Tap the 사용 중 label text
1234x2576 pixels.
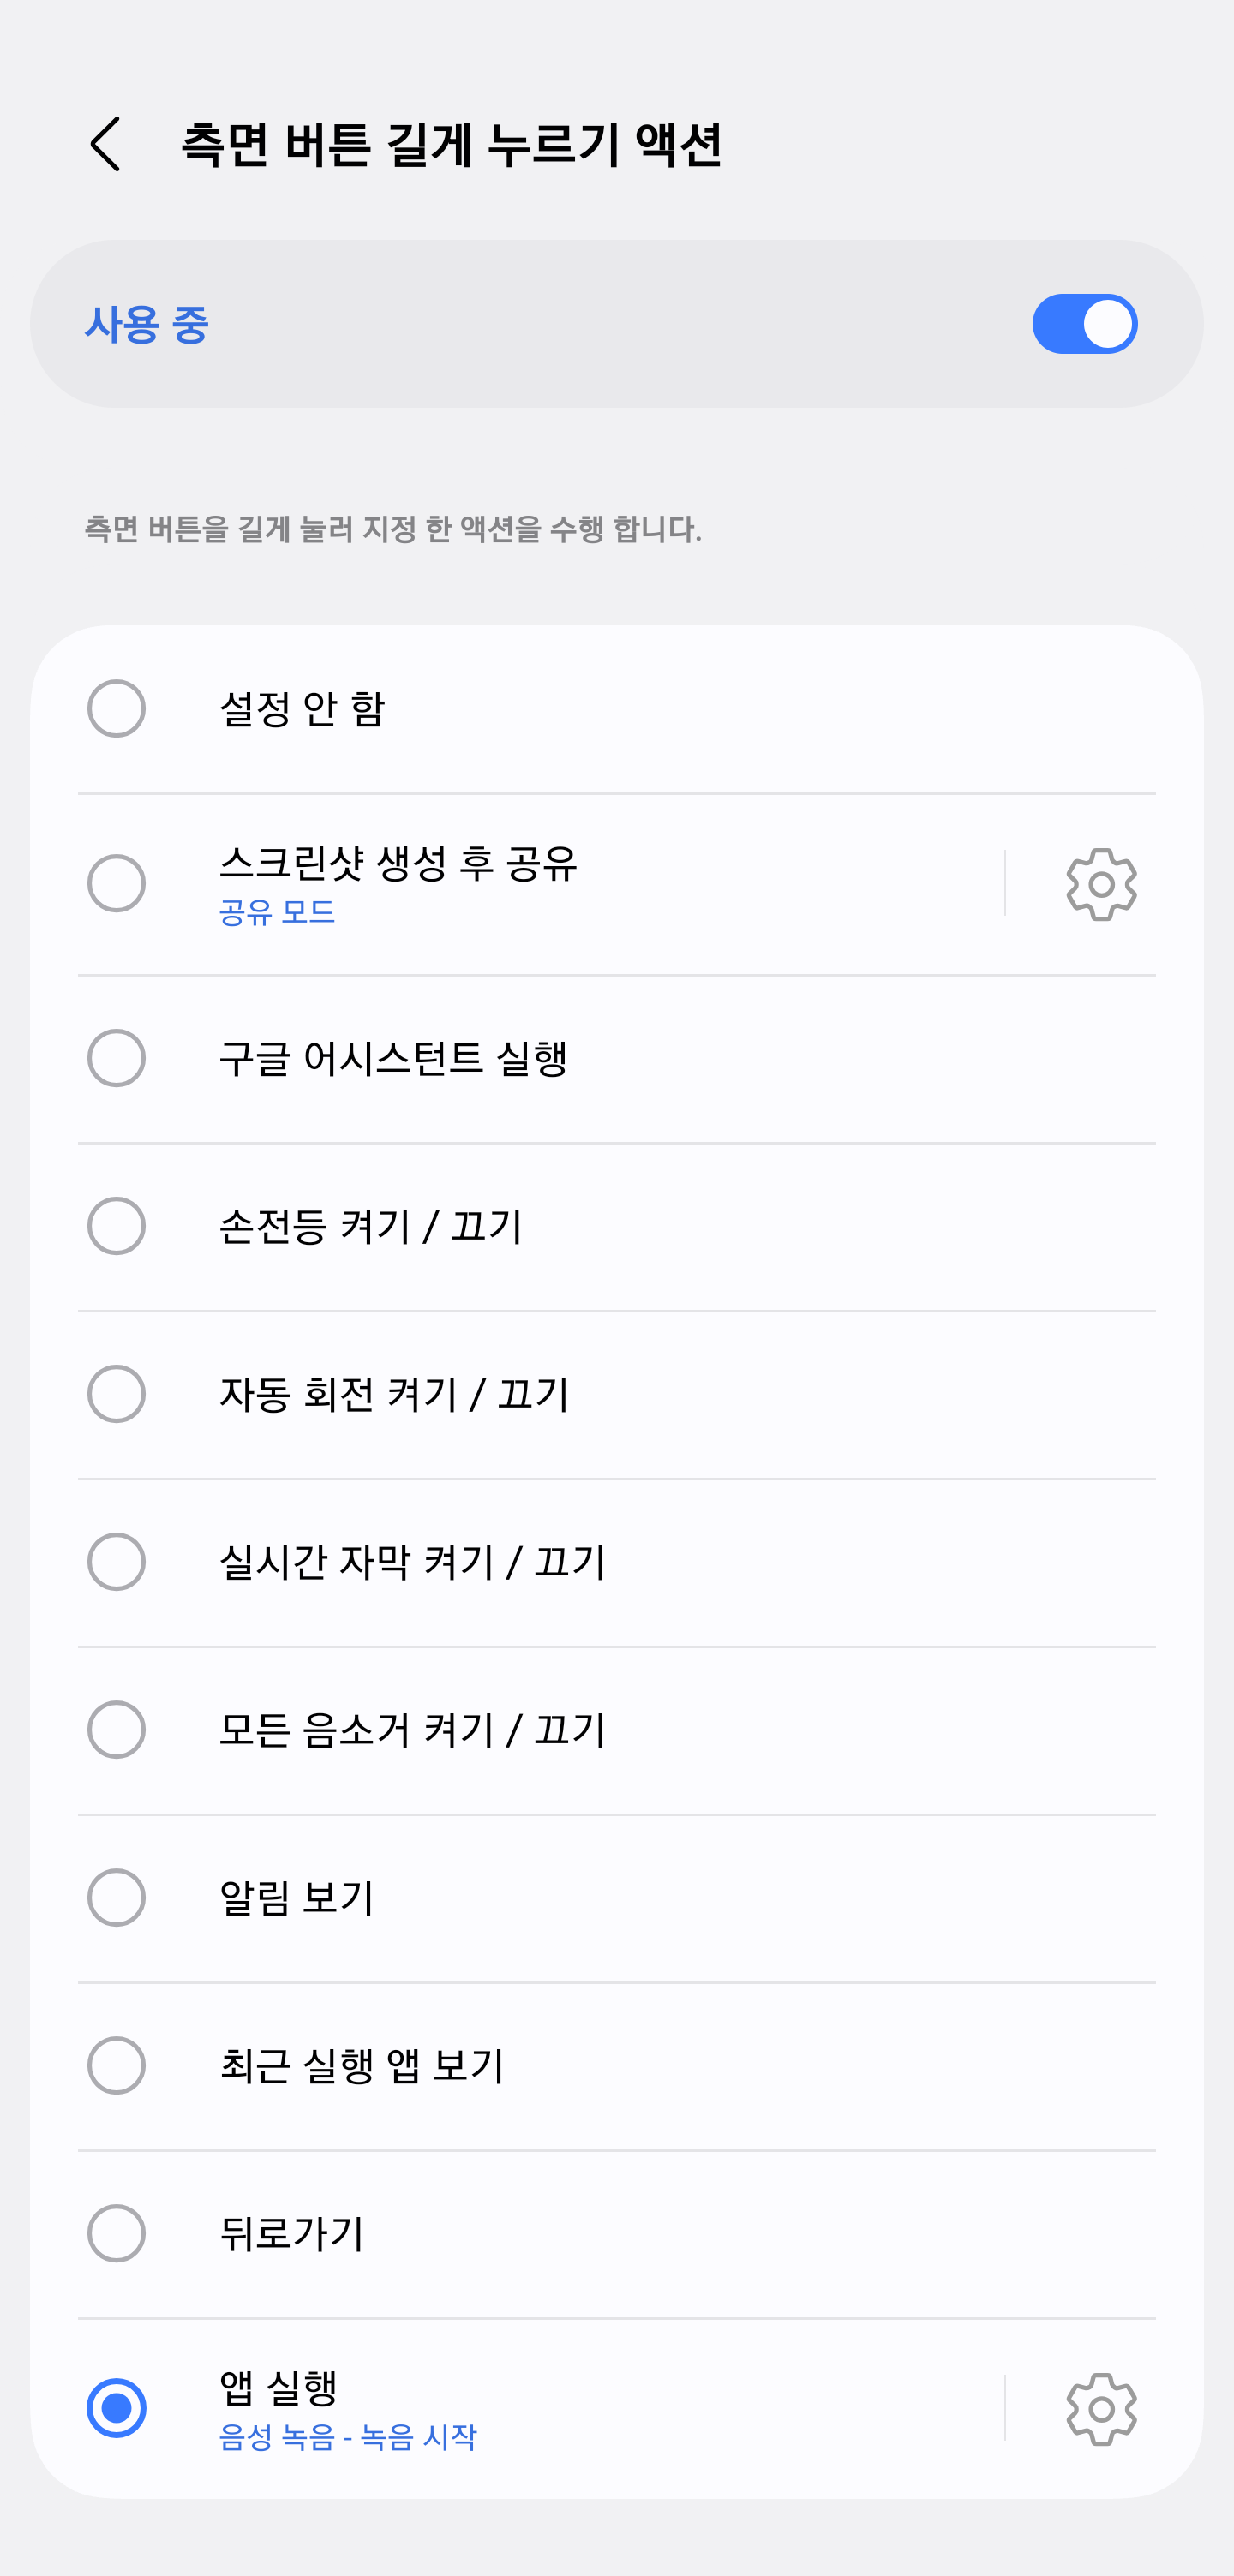coord(147,324)
